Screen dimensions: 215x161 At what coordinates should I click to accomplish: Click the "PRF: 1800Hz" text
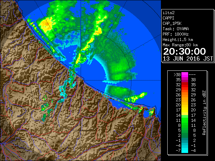176,34
